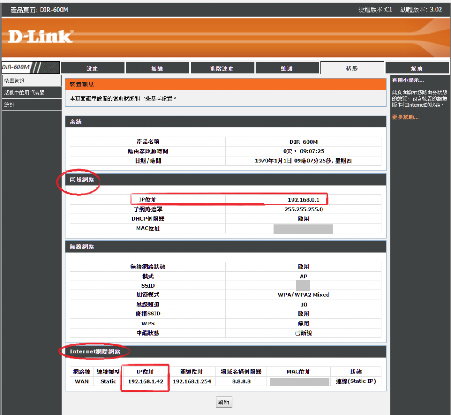The height and width of the screenshot is (415, 451).
Task: Click the Static connection type cell
Action: 108,381
